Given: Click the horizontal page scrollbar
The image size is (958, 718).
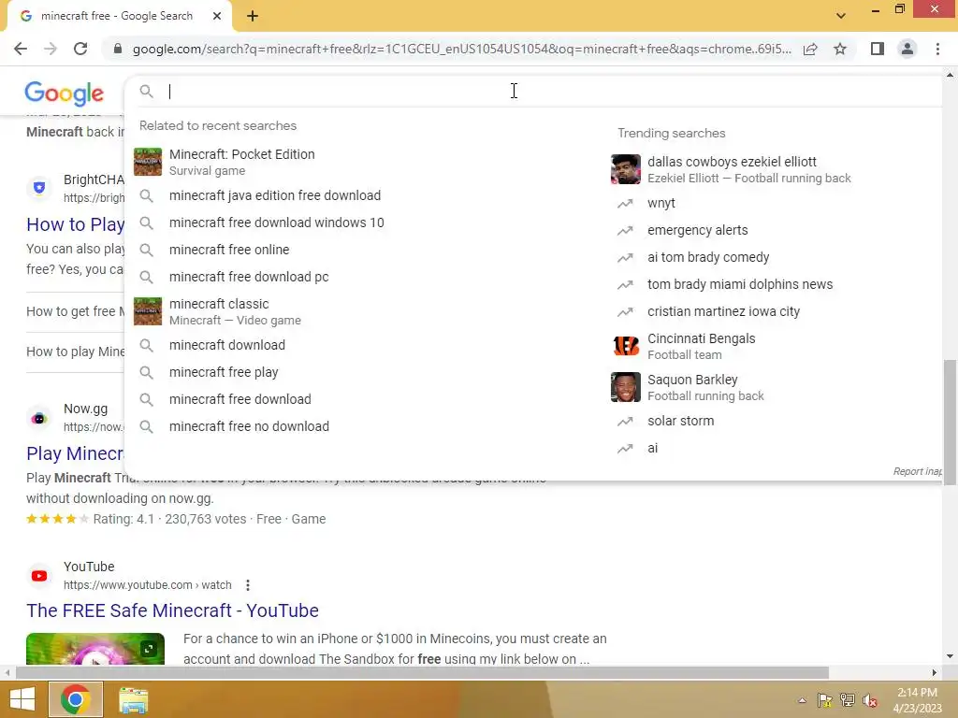Looking at the screenshot, I should click(422, 673).
